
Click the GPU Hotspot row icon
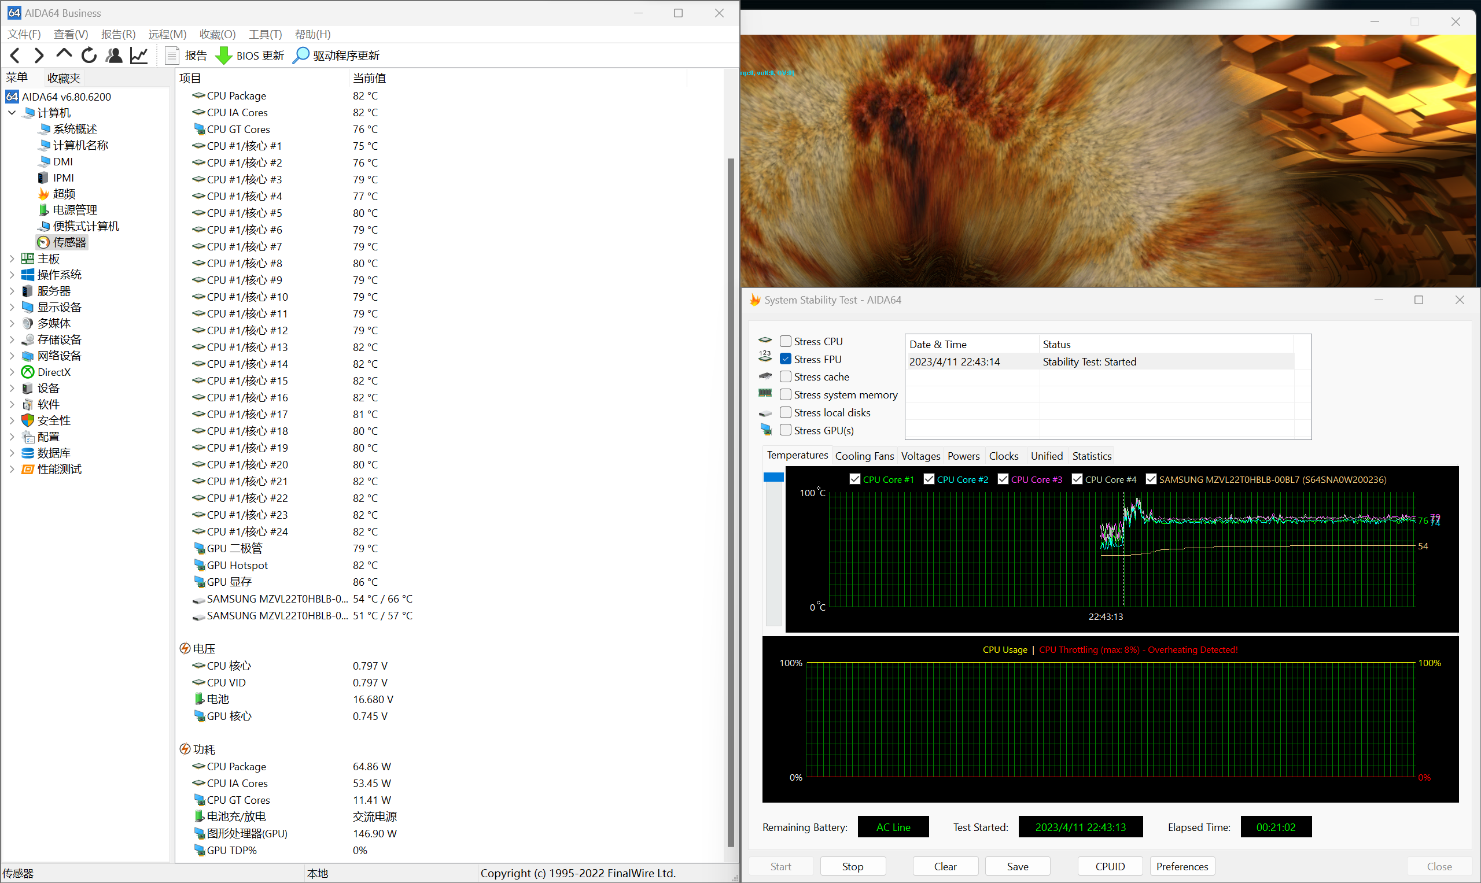(199, 566)
